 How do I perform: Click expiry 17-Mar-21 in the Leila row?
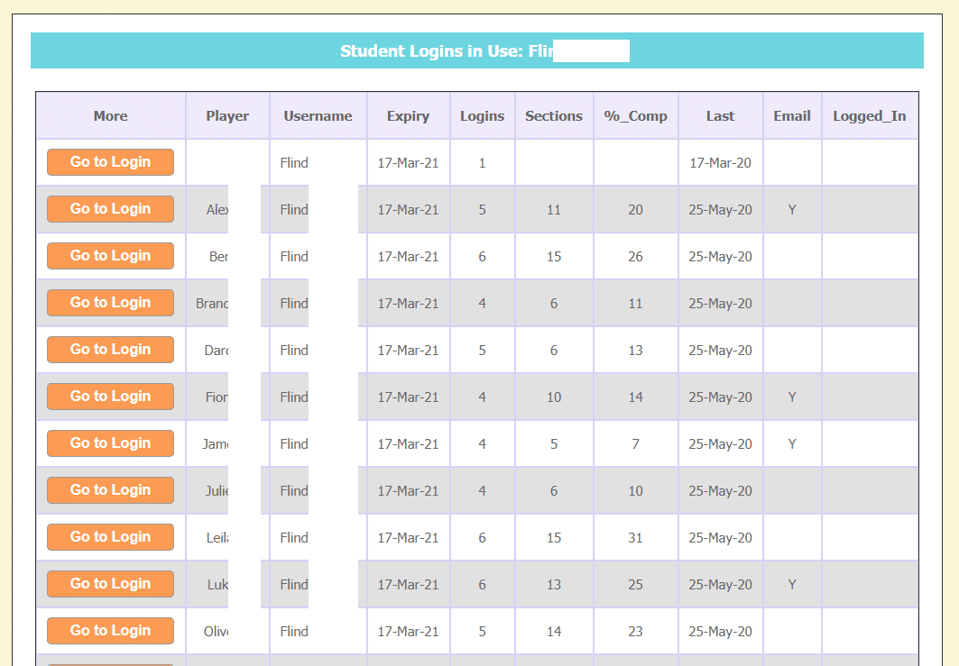point(408,538)
